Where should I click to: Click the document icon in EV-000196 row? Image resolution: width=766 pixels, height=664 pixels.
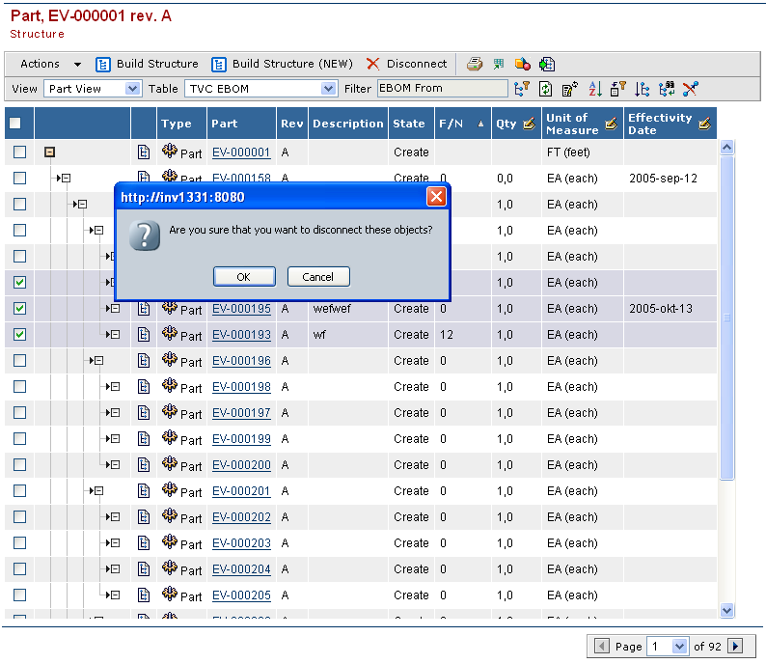tap(144, 361)
